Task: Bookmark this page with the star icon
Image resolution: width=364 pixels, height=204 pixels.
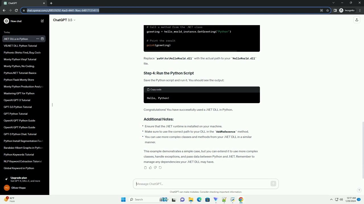Action: [x=328, y=10]
